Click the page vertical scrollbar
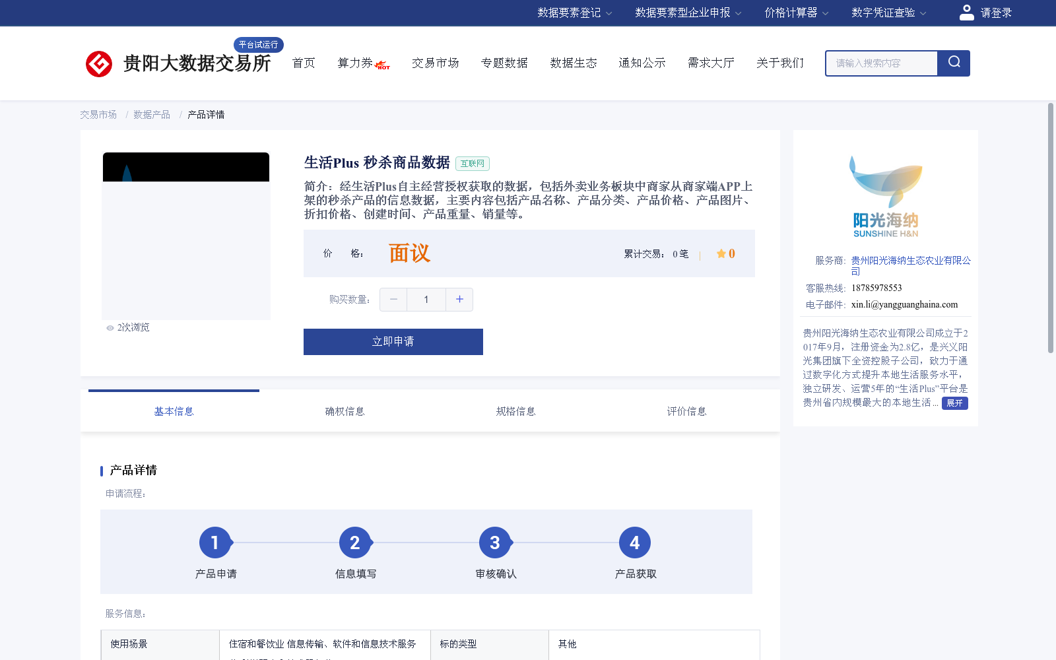Image resolution: width=1056 pixels, height=660 pixels. pos(1051,228)
